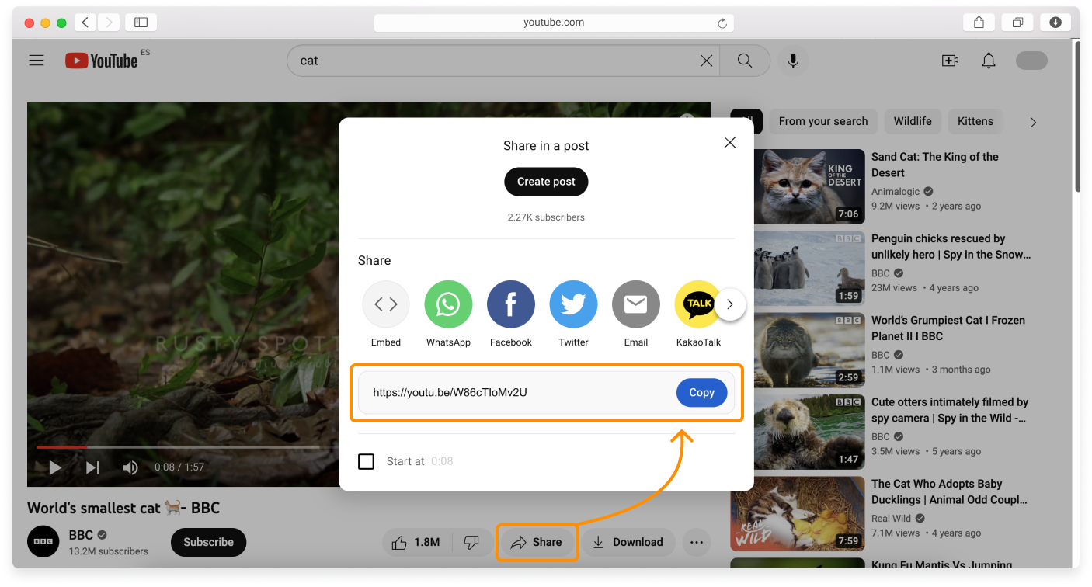This screenshot has height=587, width=1092.
Task: Select the Wildlife filter chip
Action: [x=912, y=121]
